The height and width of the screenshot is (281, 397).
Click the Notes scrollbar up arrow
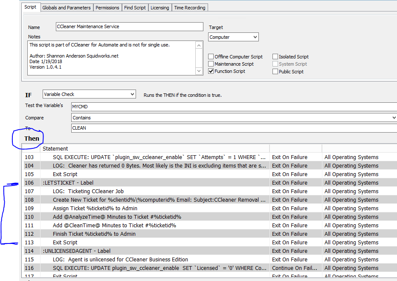point(199,46)
